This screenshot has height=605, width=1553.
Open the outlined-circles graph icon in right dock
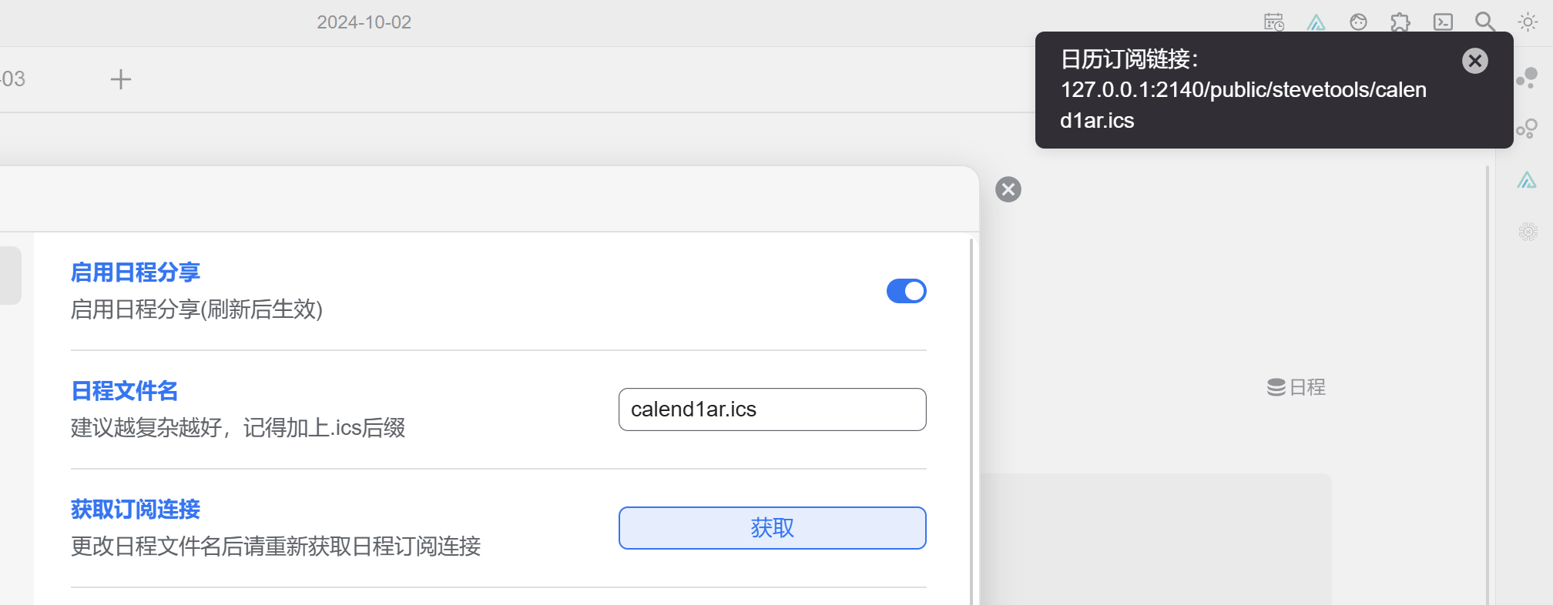[1527, 129]
